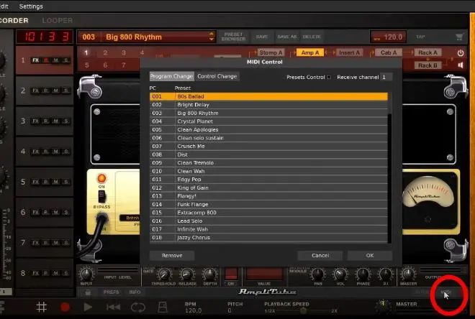Open the Edit menu
This screenshot has width=475, height=319.
click(4, 6)
